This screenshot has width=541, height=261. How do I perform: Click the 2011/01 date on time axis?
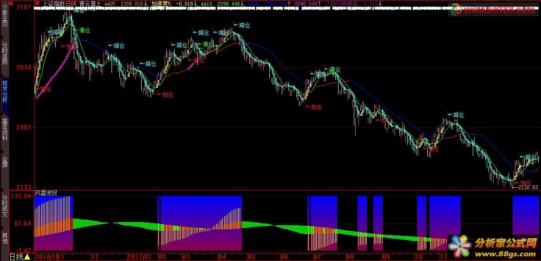(139, 257)
